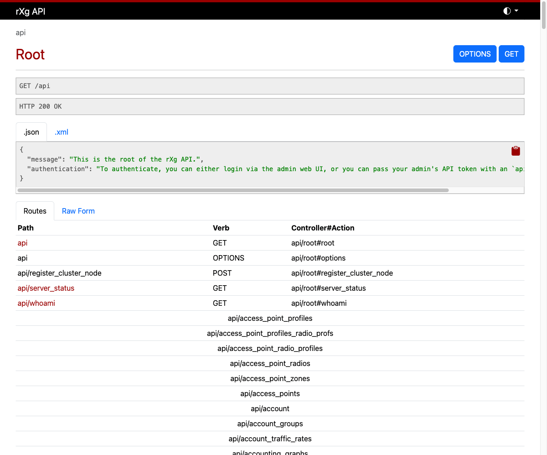
Task: Select the .json tab
Action: tap(31, 132)
